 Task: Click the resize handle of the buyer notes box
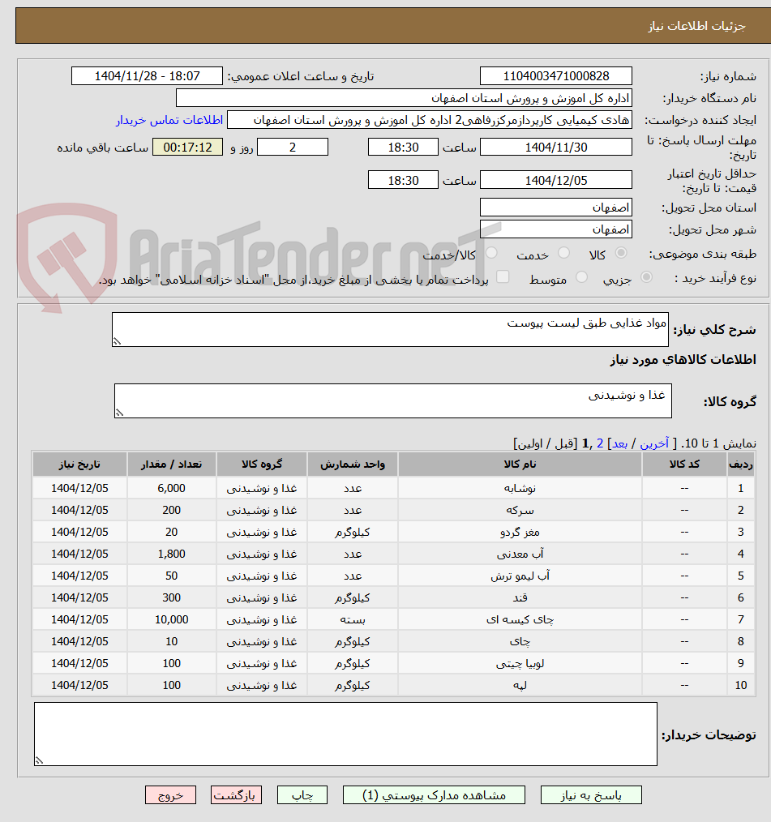click(x=39, y=760)
